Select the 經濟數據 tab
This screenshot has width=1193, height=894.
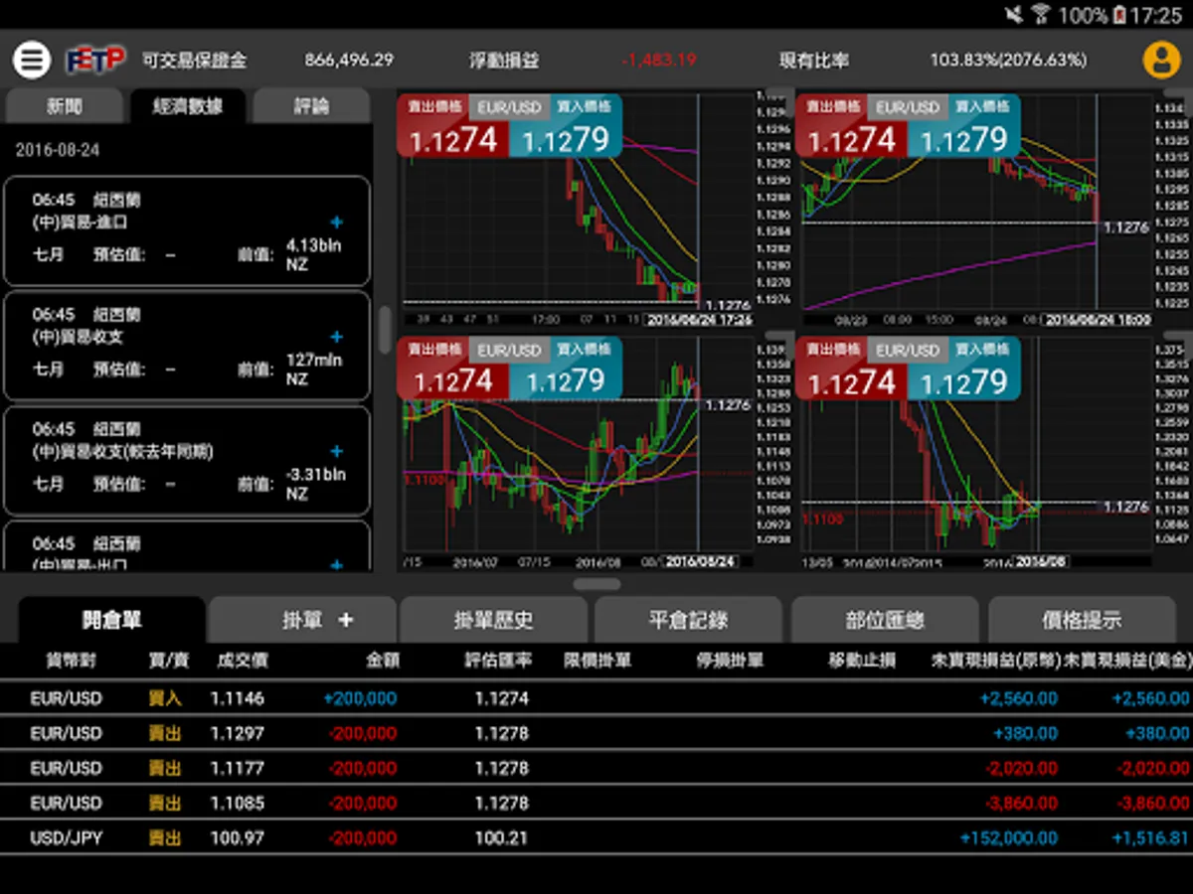pyautogui.click(x=187, y=106)
